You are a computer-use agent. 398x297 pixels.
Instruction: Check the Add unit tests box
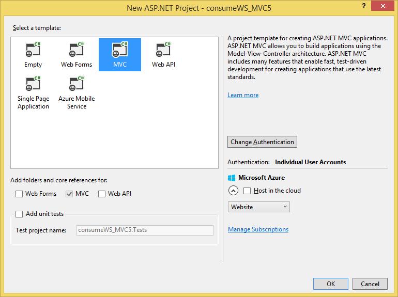(x=19, y=214)
